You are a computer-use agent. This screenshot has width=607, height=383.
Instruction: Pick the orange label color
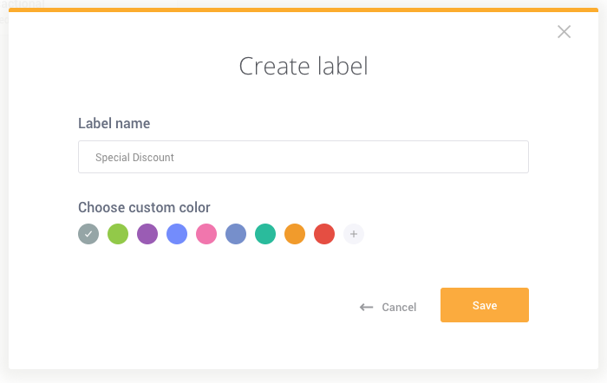295,234
